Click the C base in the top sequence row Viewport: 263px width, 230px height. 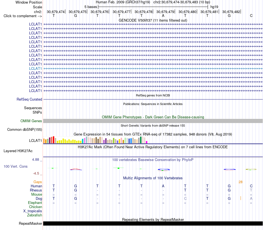[251, 16]
